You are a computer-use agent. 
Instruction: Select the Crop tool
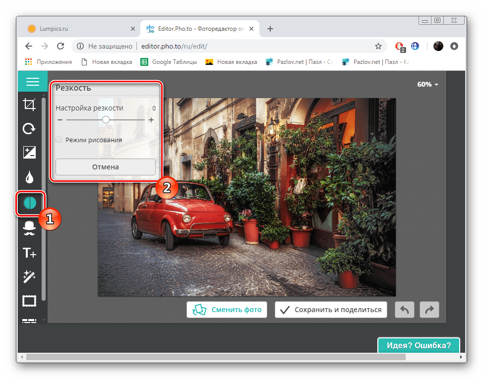click(x=29, y=105)
